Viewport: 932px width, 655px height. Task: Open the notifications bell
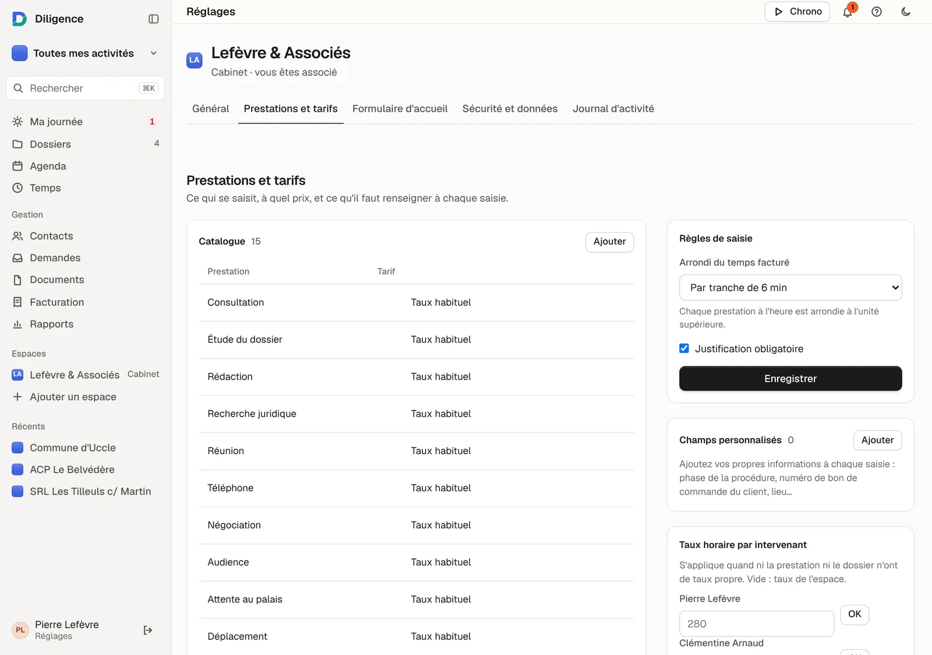pos(848,12)
